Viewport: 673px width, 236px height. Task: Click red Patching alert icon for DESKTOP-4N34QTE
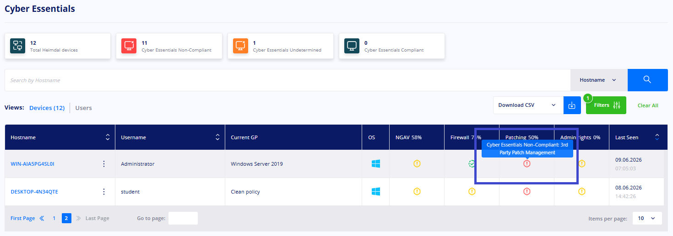pos(527,191)
